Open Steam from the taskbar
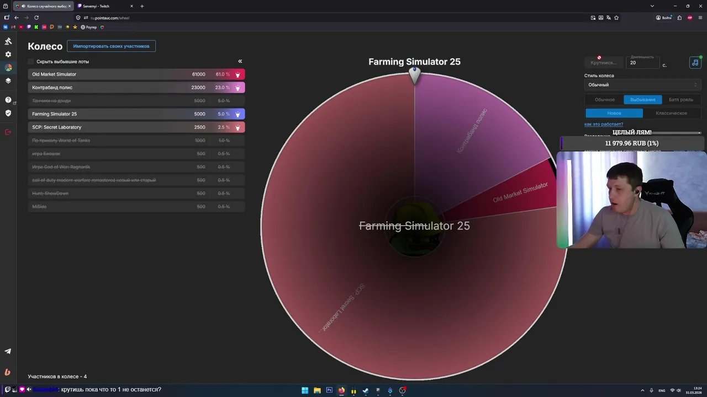 (366, 390)
